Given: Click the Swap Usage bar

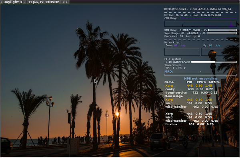Looking at the screenshot, I should pos(222,33).
